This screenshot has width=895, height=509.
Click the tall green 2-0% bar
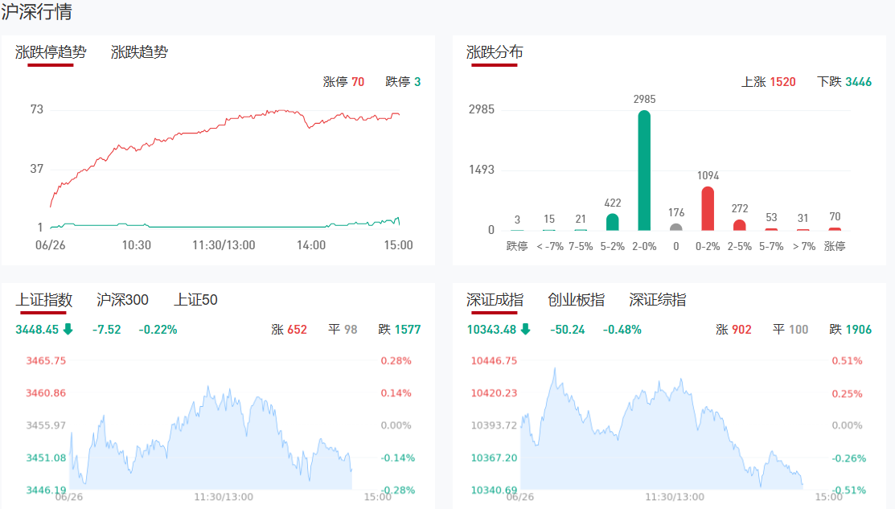tap(644, 170)
